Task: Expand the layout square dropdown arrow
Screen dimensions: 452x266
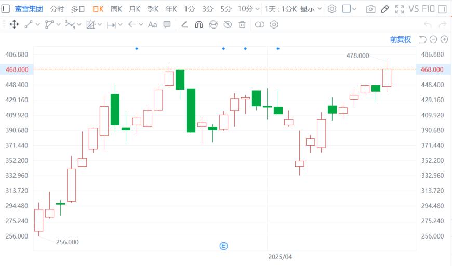Action: point(354,9)
